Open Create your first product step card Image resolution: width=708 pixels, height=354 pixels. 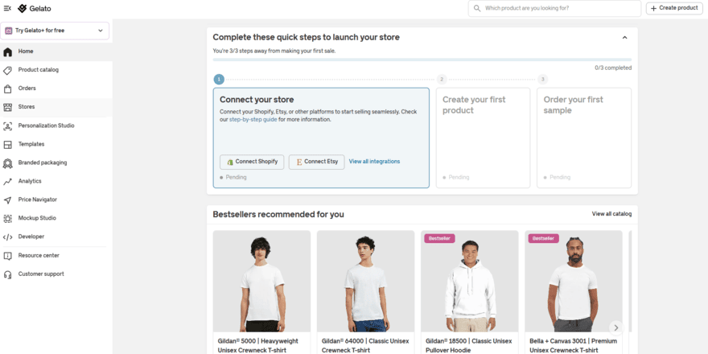[483, 138]
